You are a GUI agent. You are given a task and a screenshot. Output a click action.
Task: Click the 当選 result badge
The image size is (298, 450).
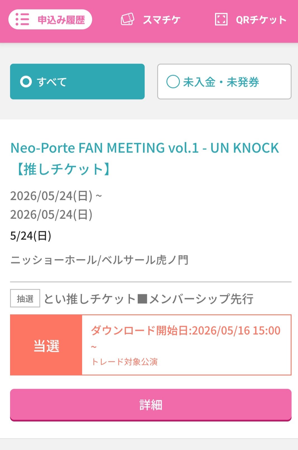[46, 345]
